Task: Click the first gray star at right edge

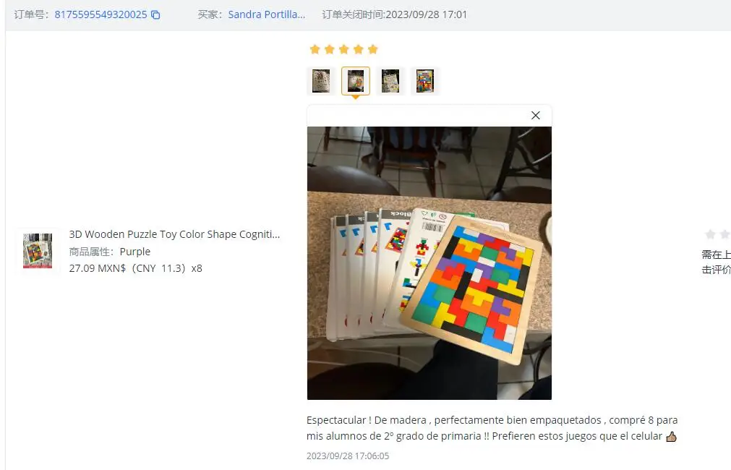Action: click(711, 234)
